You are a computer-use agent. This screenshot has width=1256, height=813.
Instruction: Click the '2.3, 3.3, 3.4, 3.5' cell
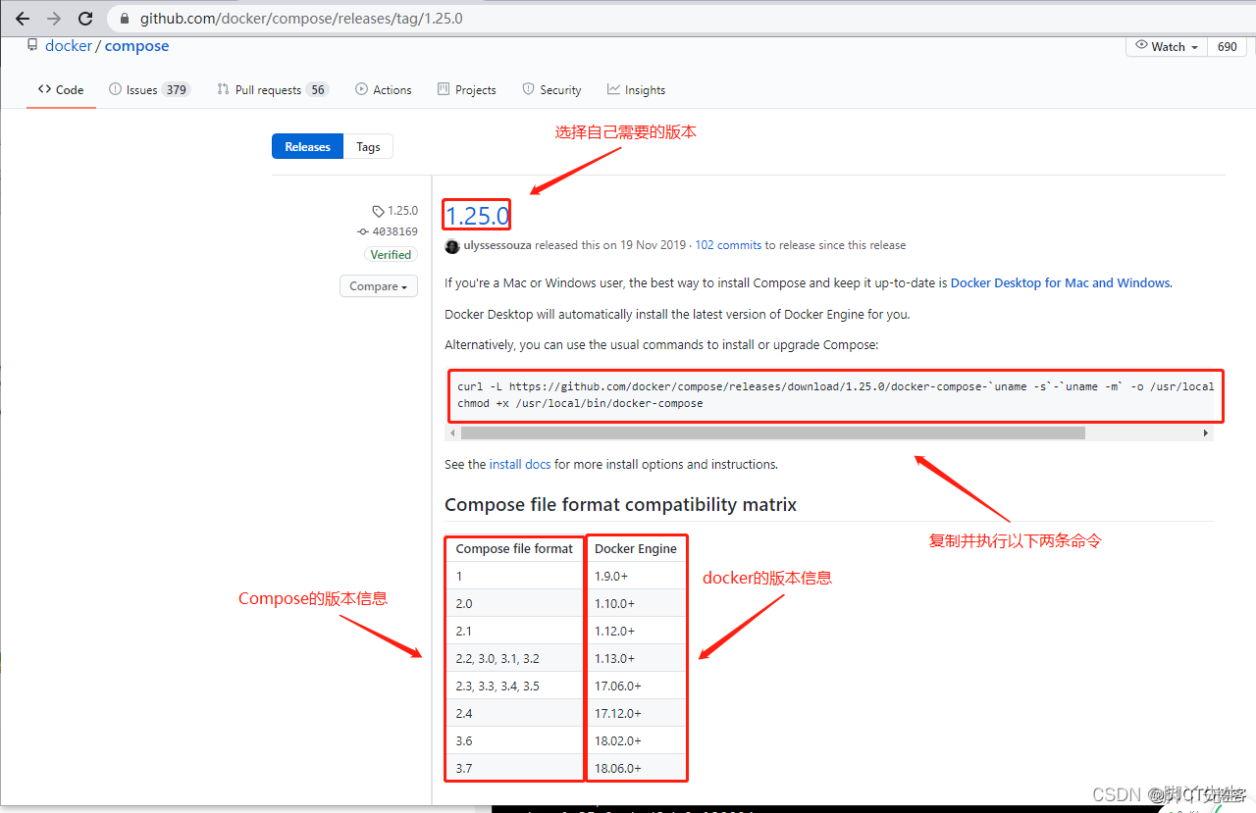[x=514, y=686]
